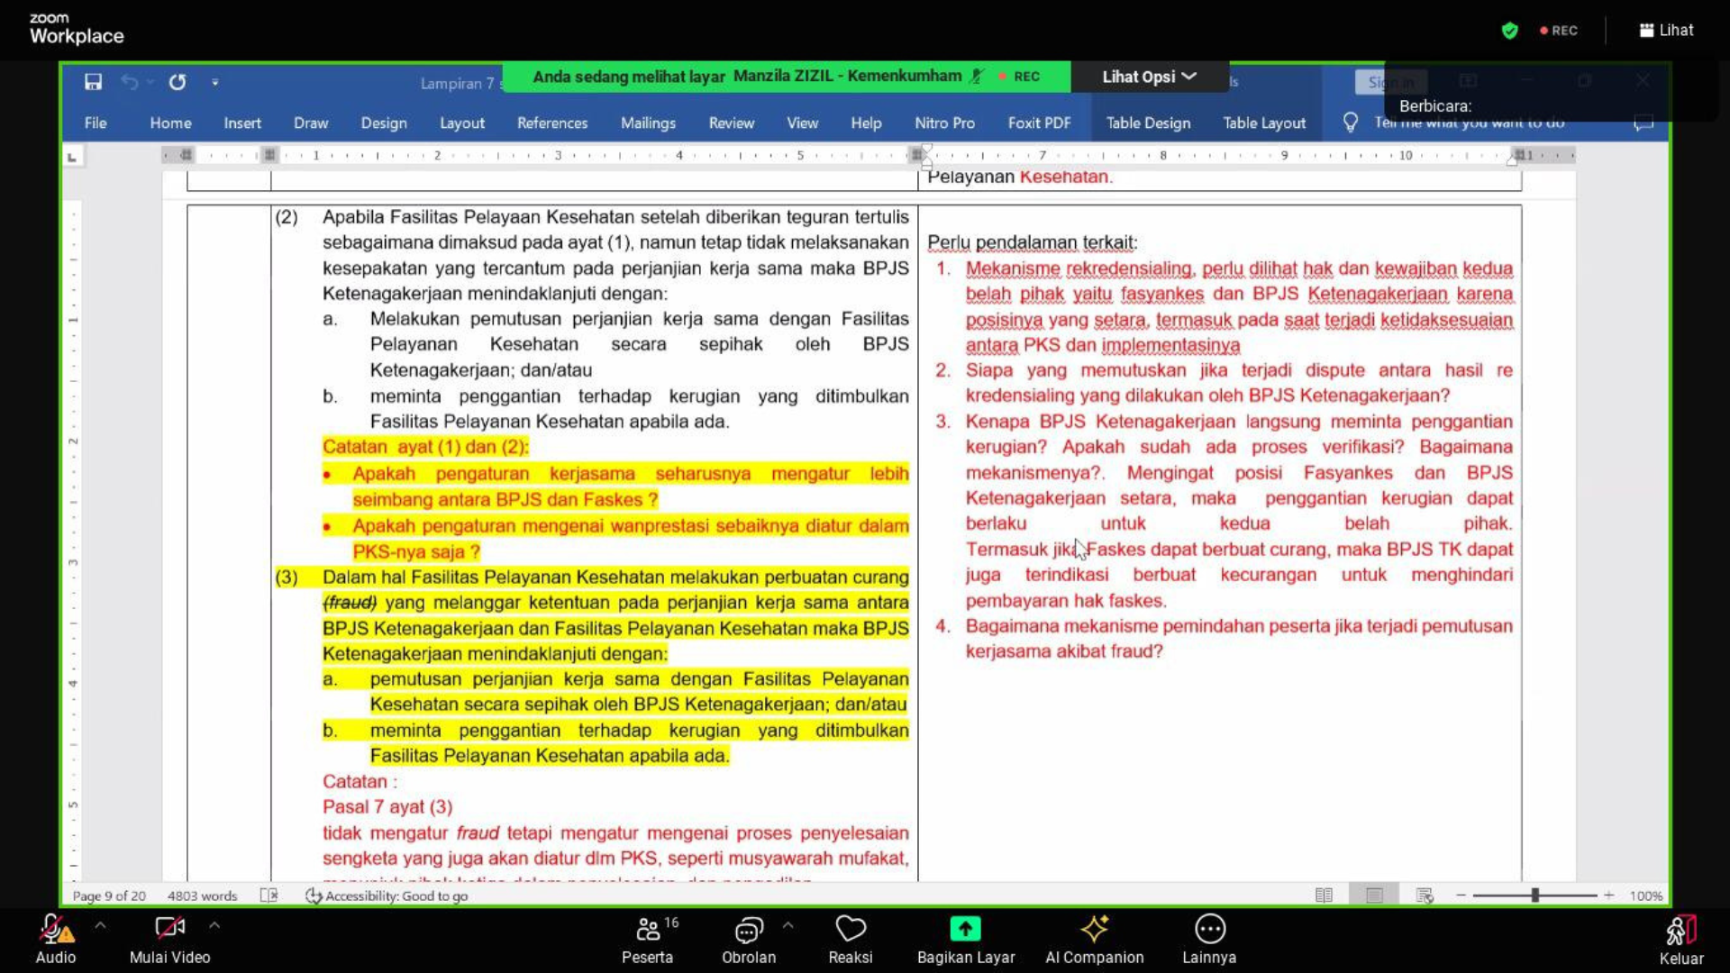Open the Obrolan chat panel
Screen dimensions: 1730x973
[749, 939]
